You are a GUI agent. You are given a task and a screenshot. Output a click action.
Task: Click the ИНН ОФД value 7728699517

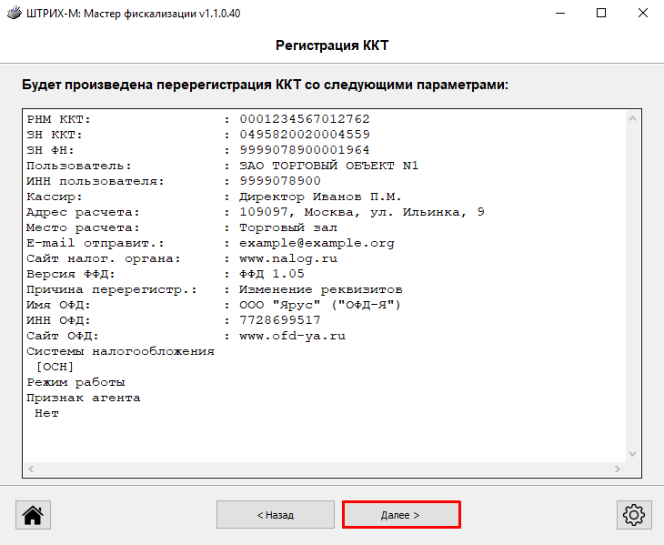click(279, 320)
